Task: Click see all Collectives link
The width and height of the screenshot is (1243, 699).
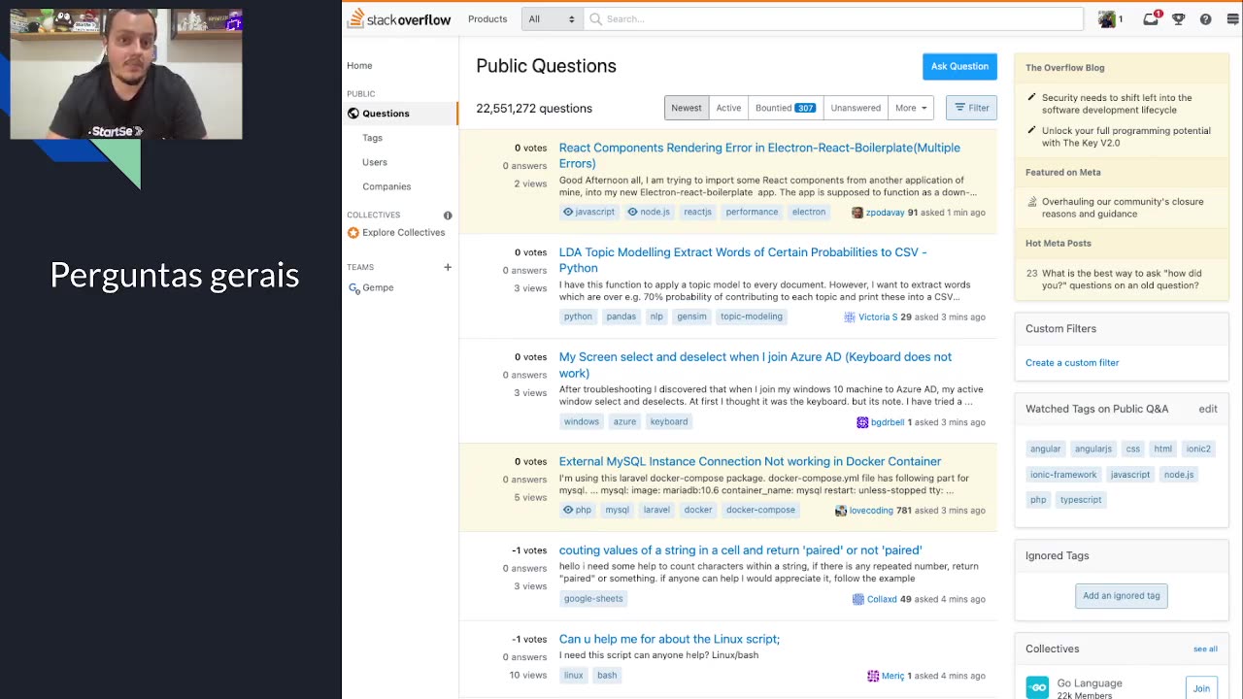Action: tap(1205, 649)
